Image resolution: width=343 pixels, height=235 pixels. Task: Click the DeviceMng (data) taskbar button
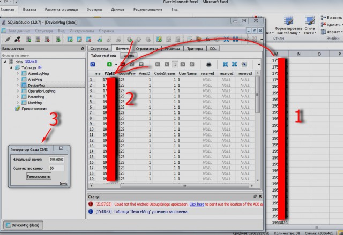point(23,225)
